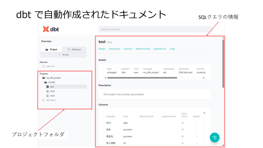Click the dbt_fabric folder icon

44,100
